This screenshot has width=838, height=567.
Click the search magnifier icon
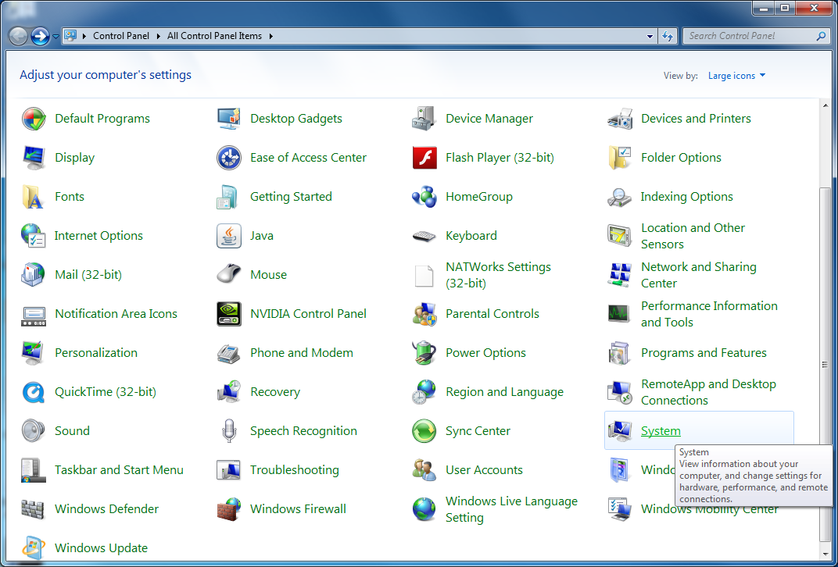tap(821, 36)
